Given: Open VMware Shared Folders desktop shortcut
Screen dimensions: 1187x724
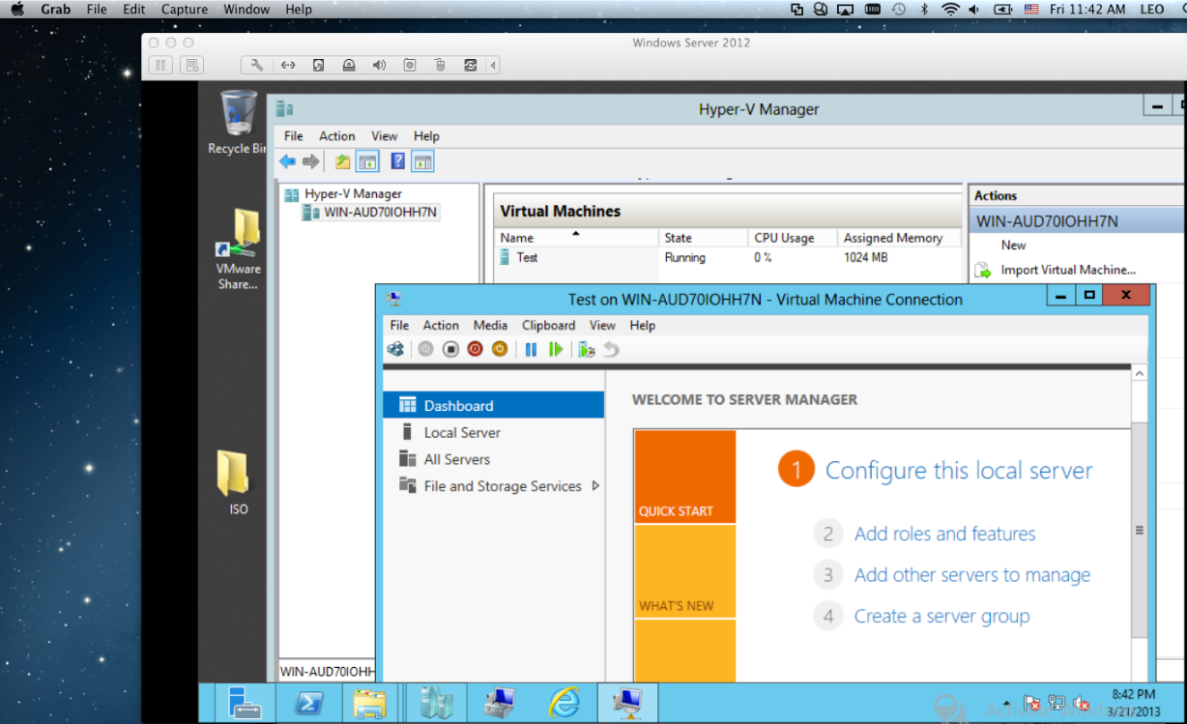Looking at the screenshot, I should 238,249.
